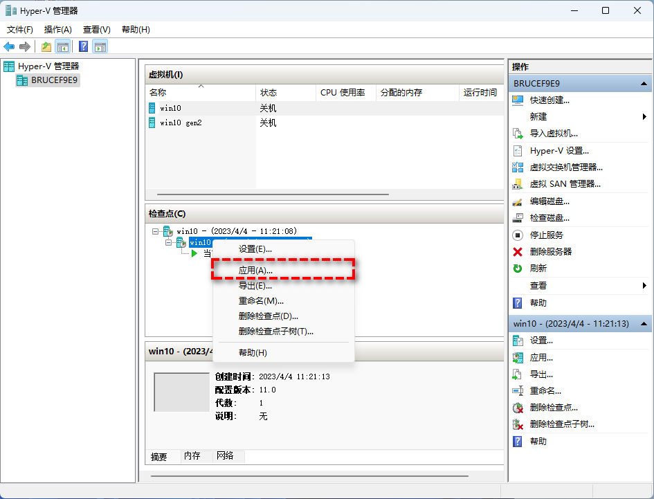Choose 设置(E)... in the context menu
The height and width of the screenshot is (499, 654).
(284, 249)
